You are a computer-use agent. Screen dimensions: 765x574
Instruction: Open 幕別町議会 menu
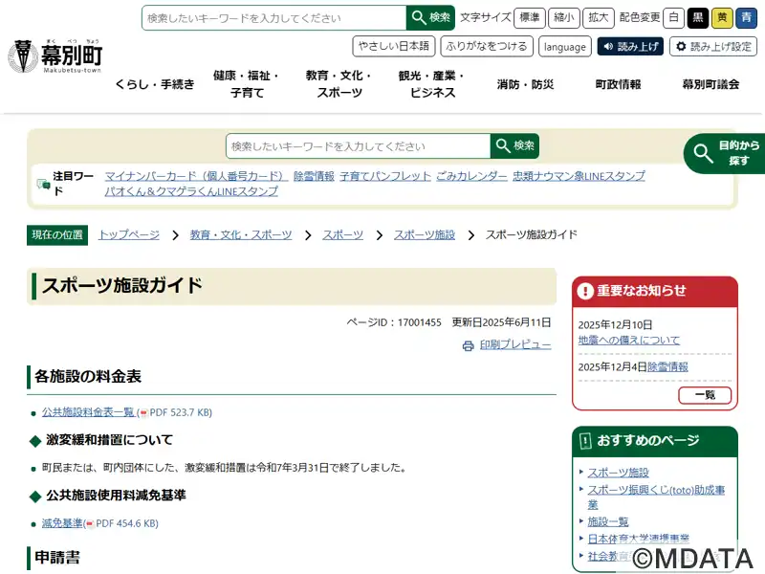[710, 84]
